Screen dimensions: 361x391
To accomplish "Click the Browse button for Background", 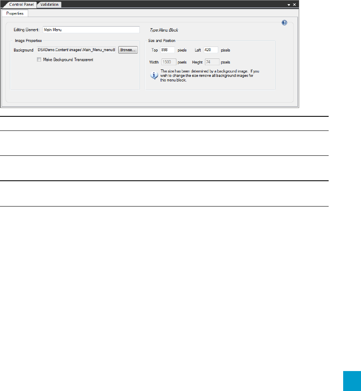I will pos(128,50).
